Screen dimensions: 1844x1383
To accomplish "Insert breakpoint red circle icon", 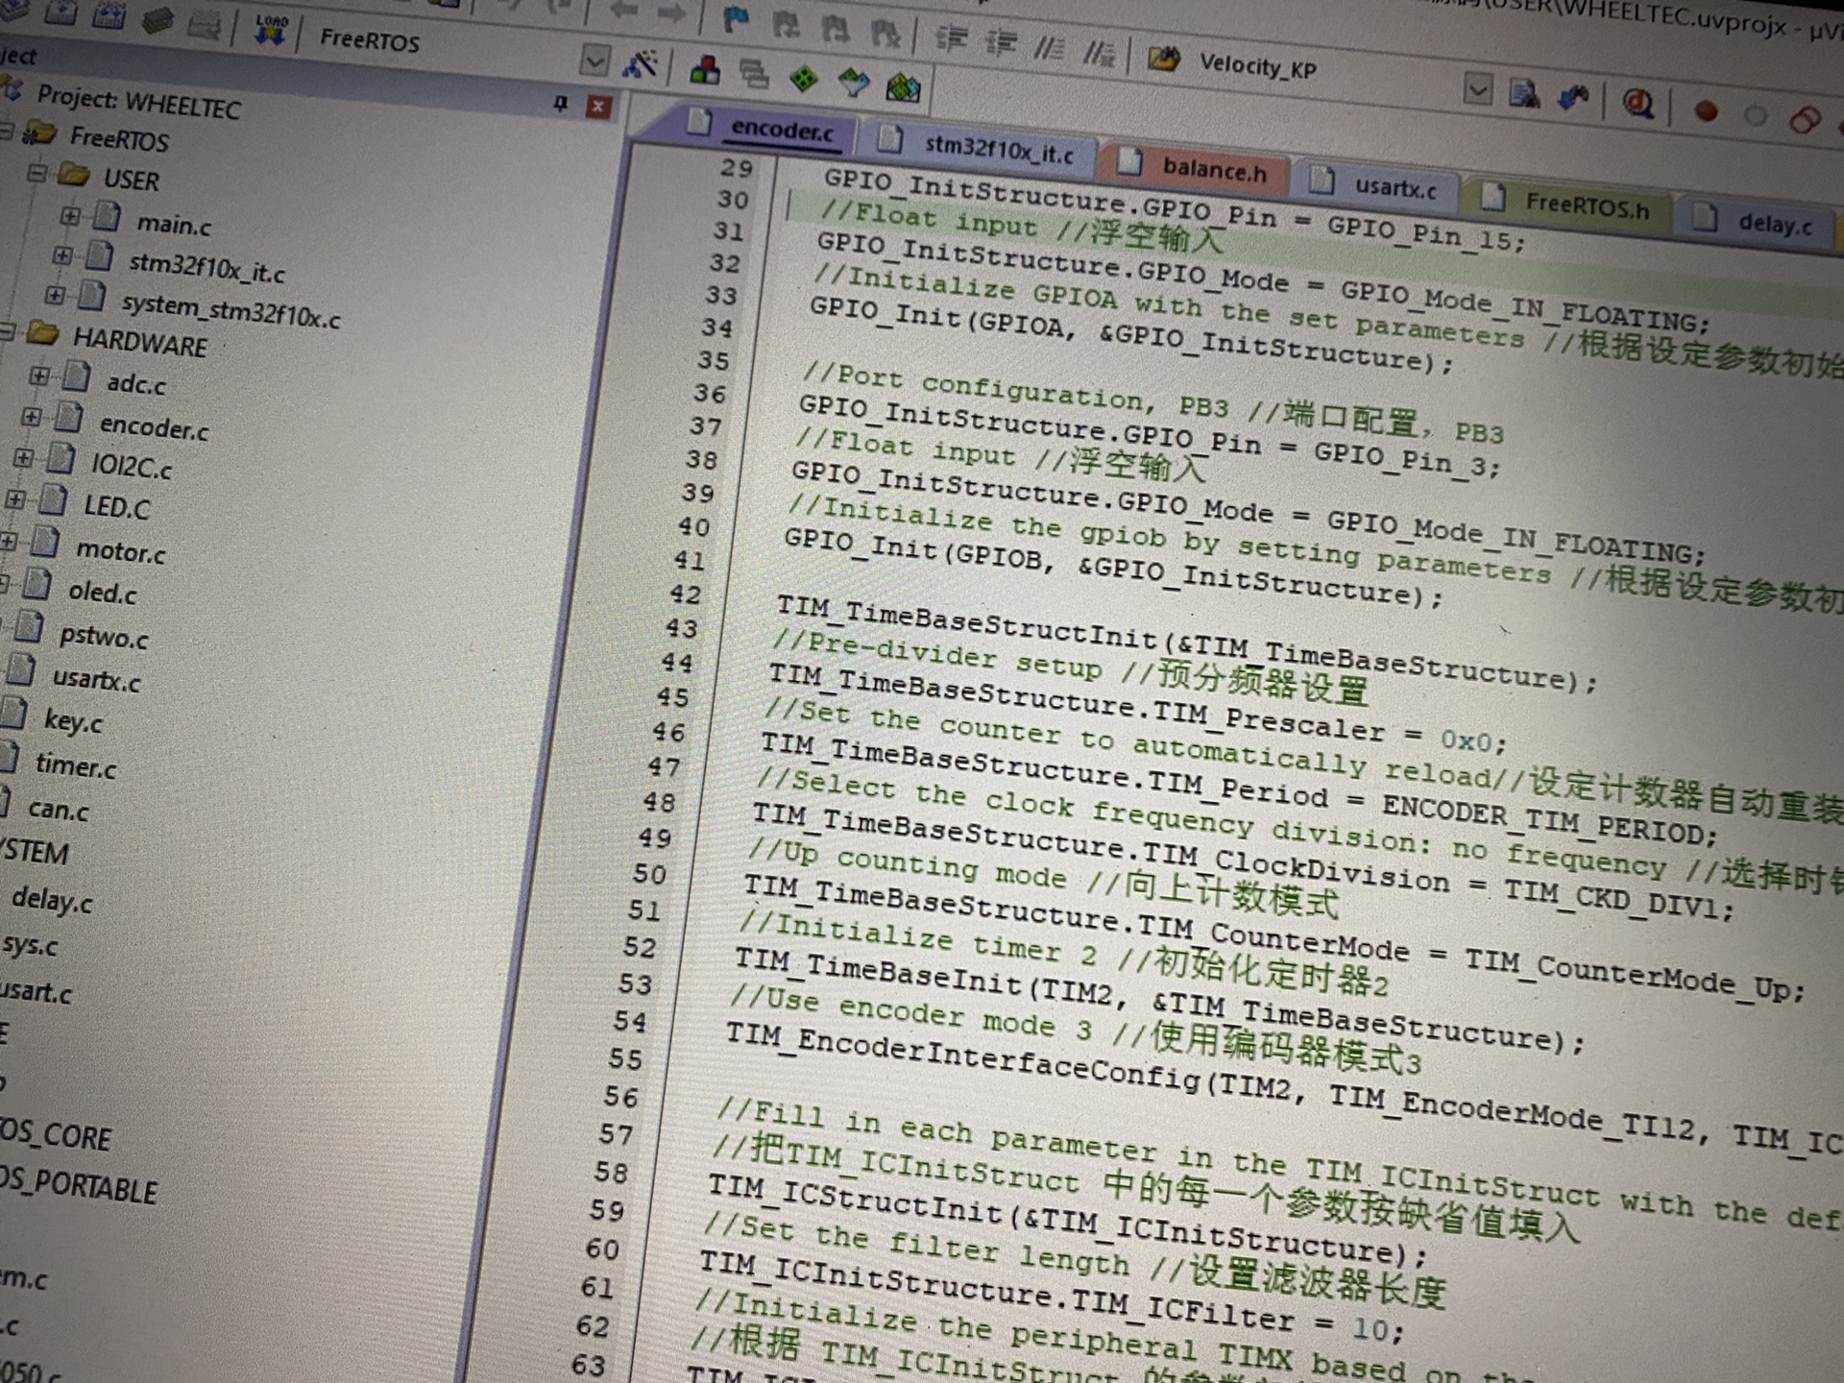I will [x=1706, y=111].
